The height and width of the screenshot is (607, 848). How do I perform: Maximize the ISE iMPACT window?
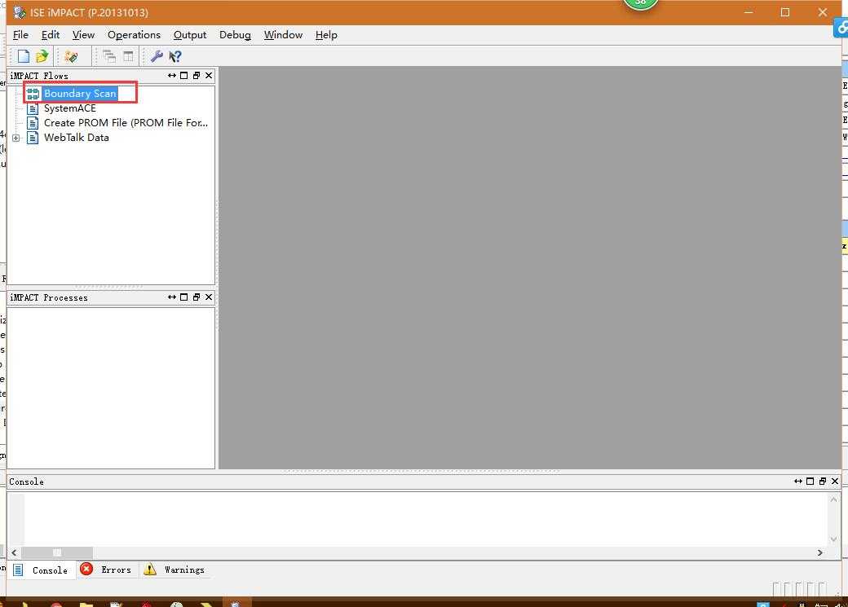785,12
